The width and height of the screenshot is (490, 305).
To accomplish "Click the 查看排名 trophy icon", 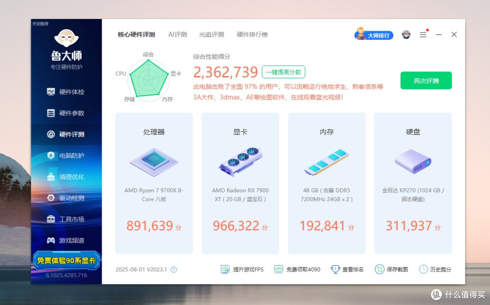I will [x=335, y=270].
